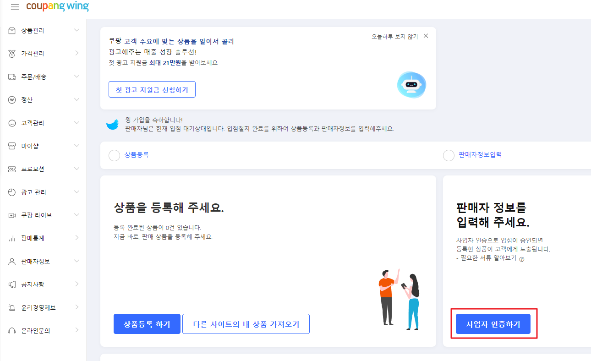Click the 마이샵 store icon
The image size is (591, 361).
pyautogui.click(x=12, y=146)
